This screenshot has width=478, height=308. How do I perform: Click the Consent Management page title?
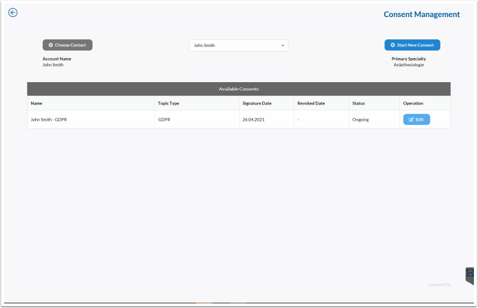422,15
